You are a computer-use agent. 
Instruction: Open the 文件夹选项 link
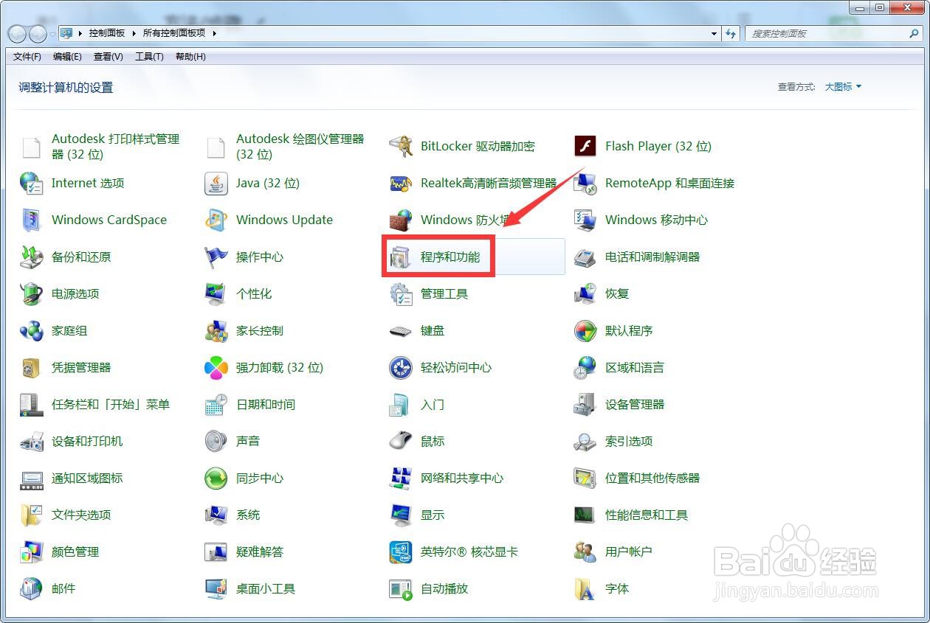point(81,515)
